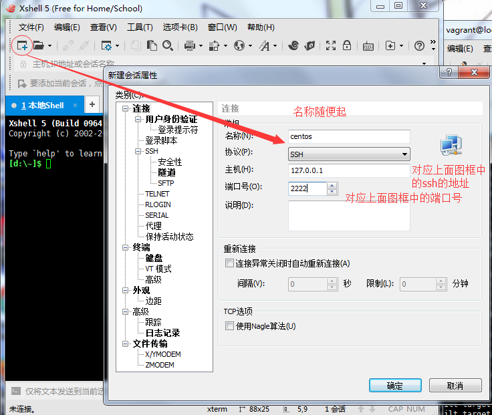Select VT 模式 in the category tree
The height and width of the screenshot is (415, 492).
click(x=158, y=269)
